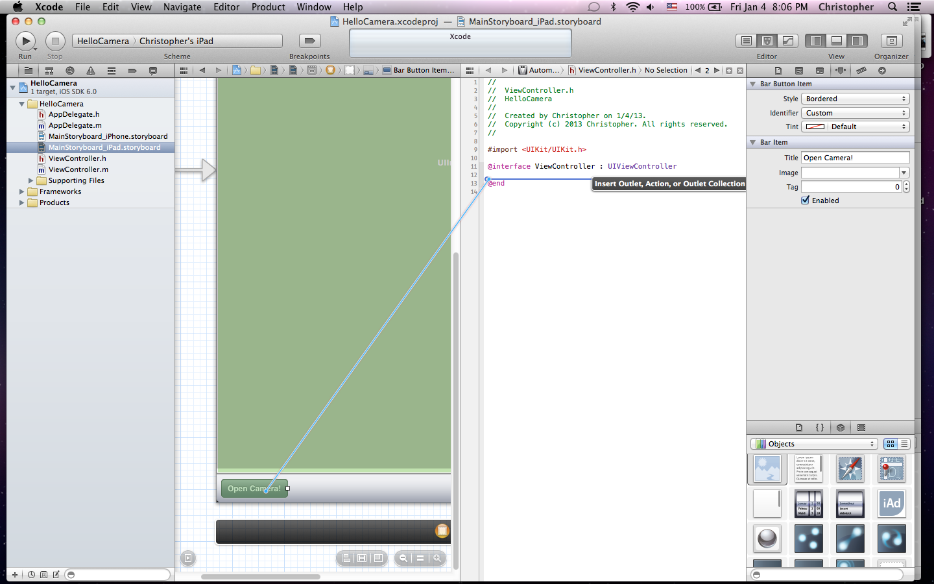Pick the Date Picker object
The width and height of the screenshot is (934, 584).
tap(808, 503)
